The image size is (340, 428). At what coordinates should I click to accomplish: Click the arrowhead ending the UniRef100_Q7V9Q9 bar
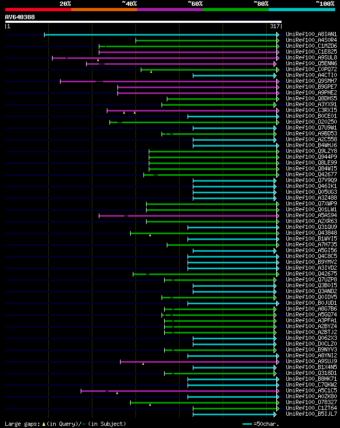[x=275, y=181]
